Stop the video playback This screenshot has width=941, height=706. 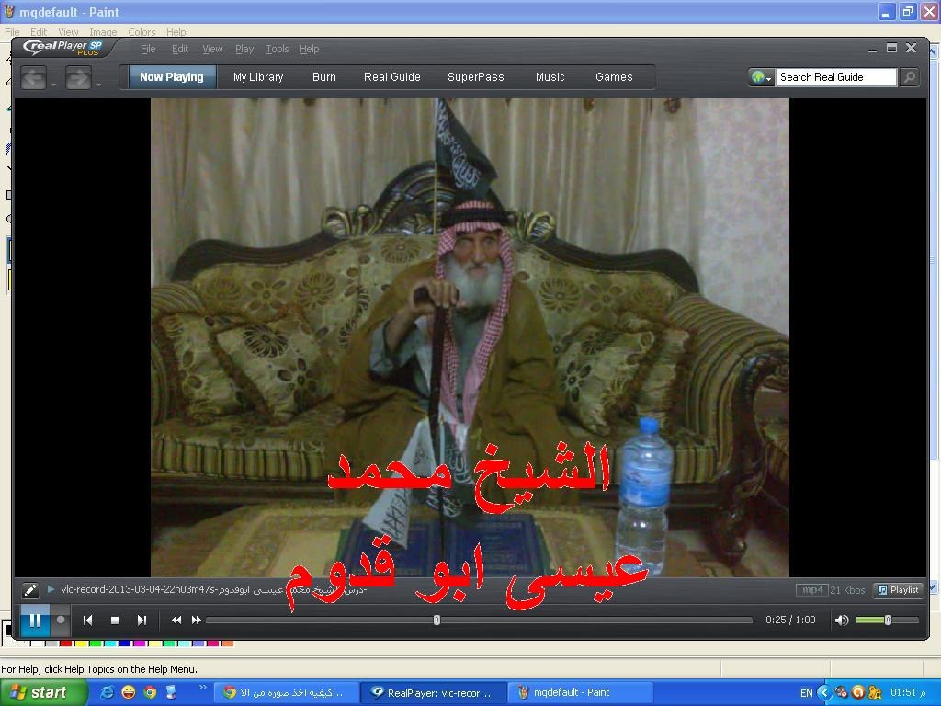point(115,621)
